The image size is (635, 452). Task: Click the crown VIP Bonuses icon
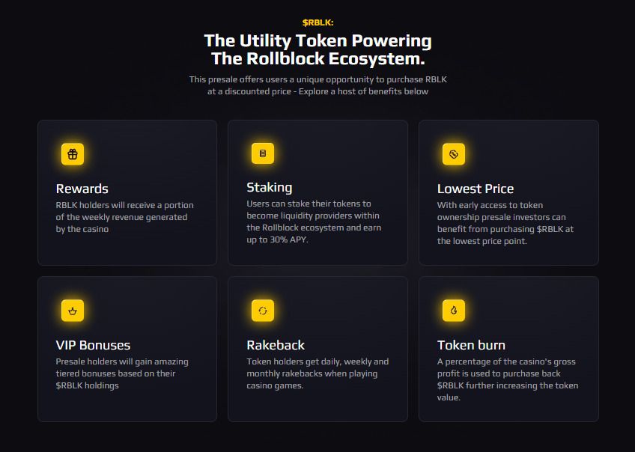(x=73, y=311)
